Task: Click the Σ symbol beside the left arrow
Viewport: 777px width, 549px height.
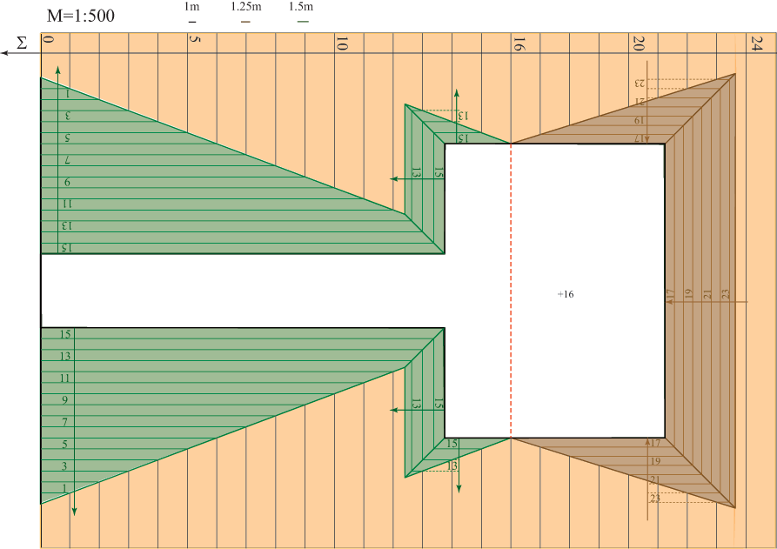Action: pyautogui.click(x=23, y=42)
